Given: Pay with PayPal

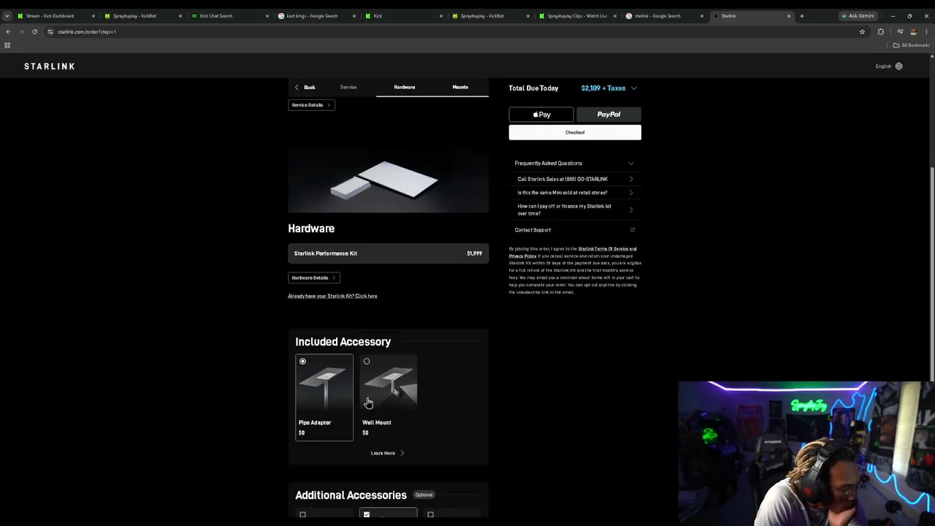Looking at the screenshot, I should click(x=608, y=115).
